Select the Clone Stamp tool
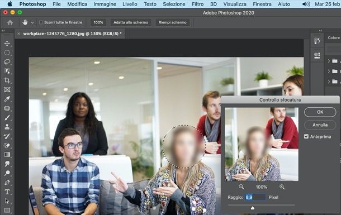The image size is (341, 215). point(7,127)
